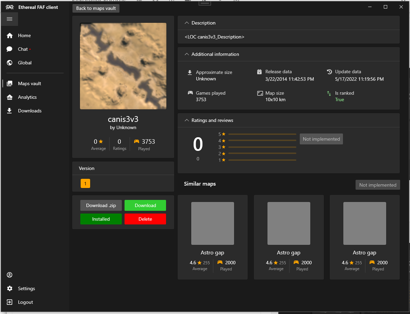The image size is (410, 314).
Task: Open the last Astro gap map card
Action: tap(365, 237)
